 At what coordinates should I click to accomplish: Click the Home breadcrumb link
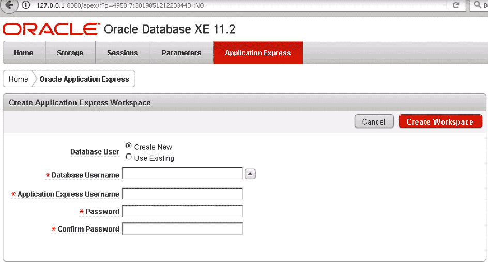(x=19, y=79)
